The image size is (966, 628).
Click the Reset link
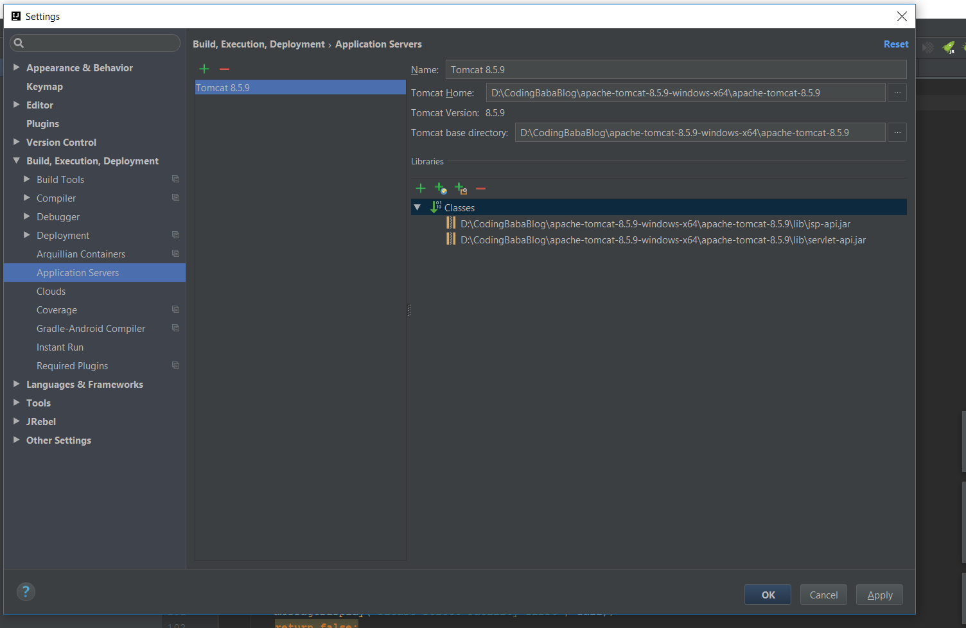[x=896, y=44]
